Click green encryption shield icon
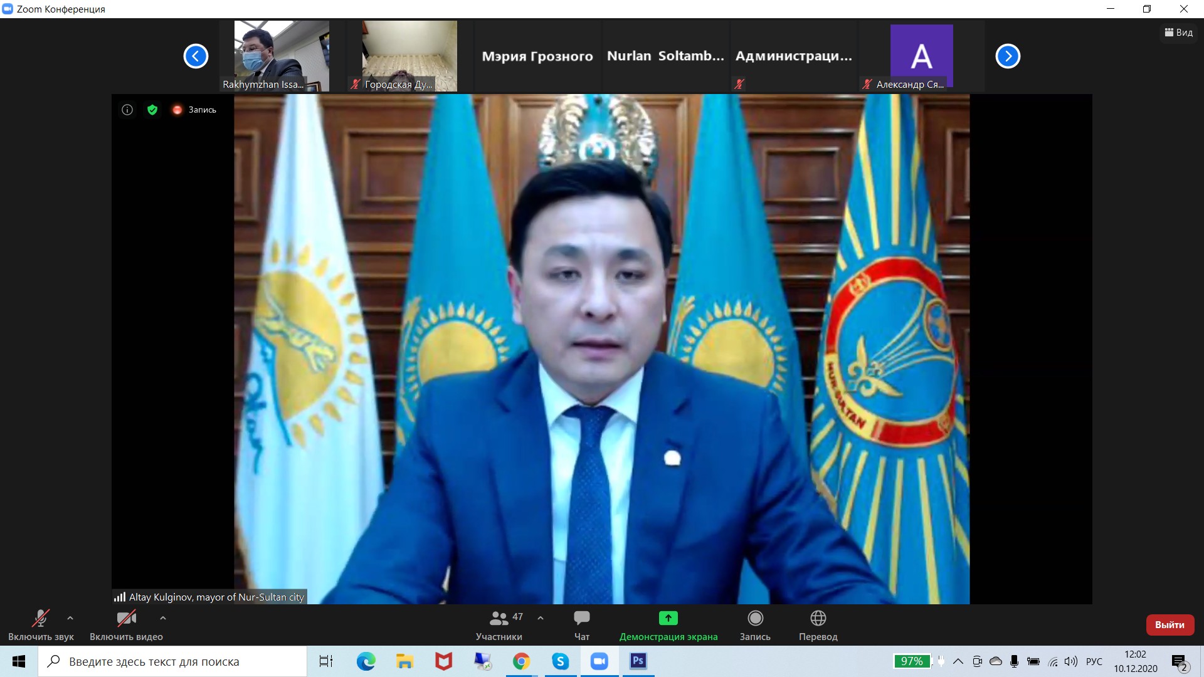The width and height of the screenshot is (1204, 677). (x=152, y=110)
